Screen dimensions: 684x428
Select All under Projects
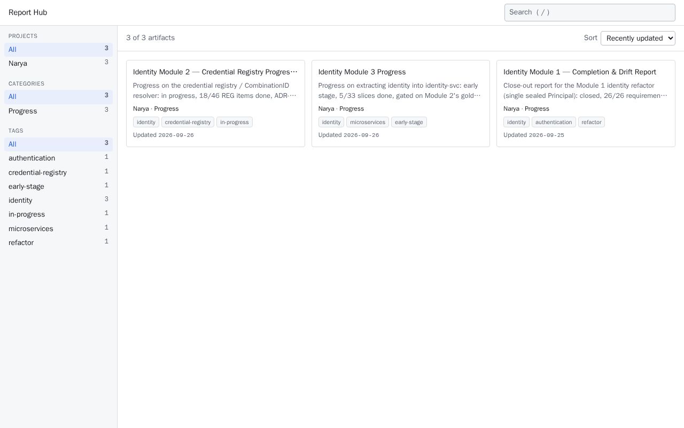58,49
